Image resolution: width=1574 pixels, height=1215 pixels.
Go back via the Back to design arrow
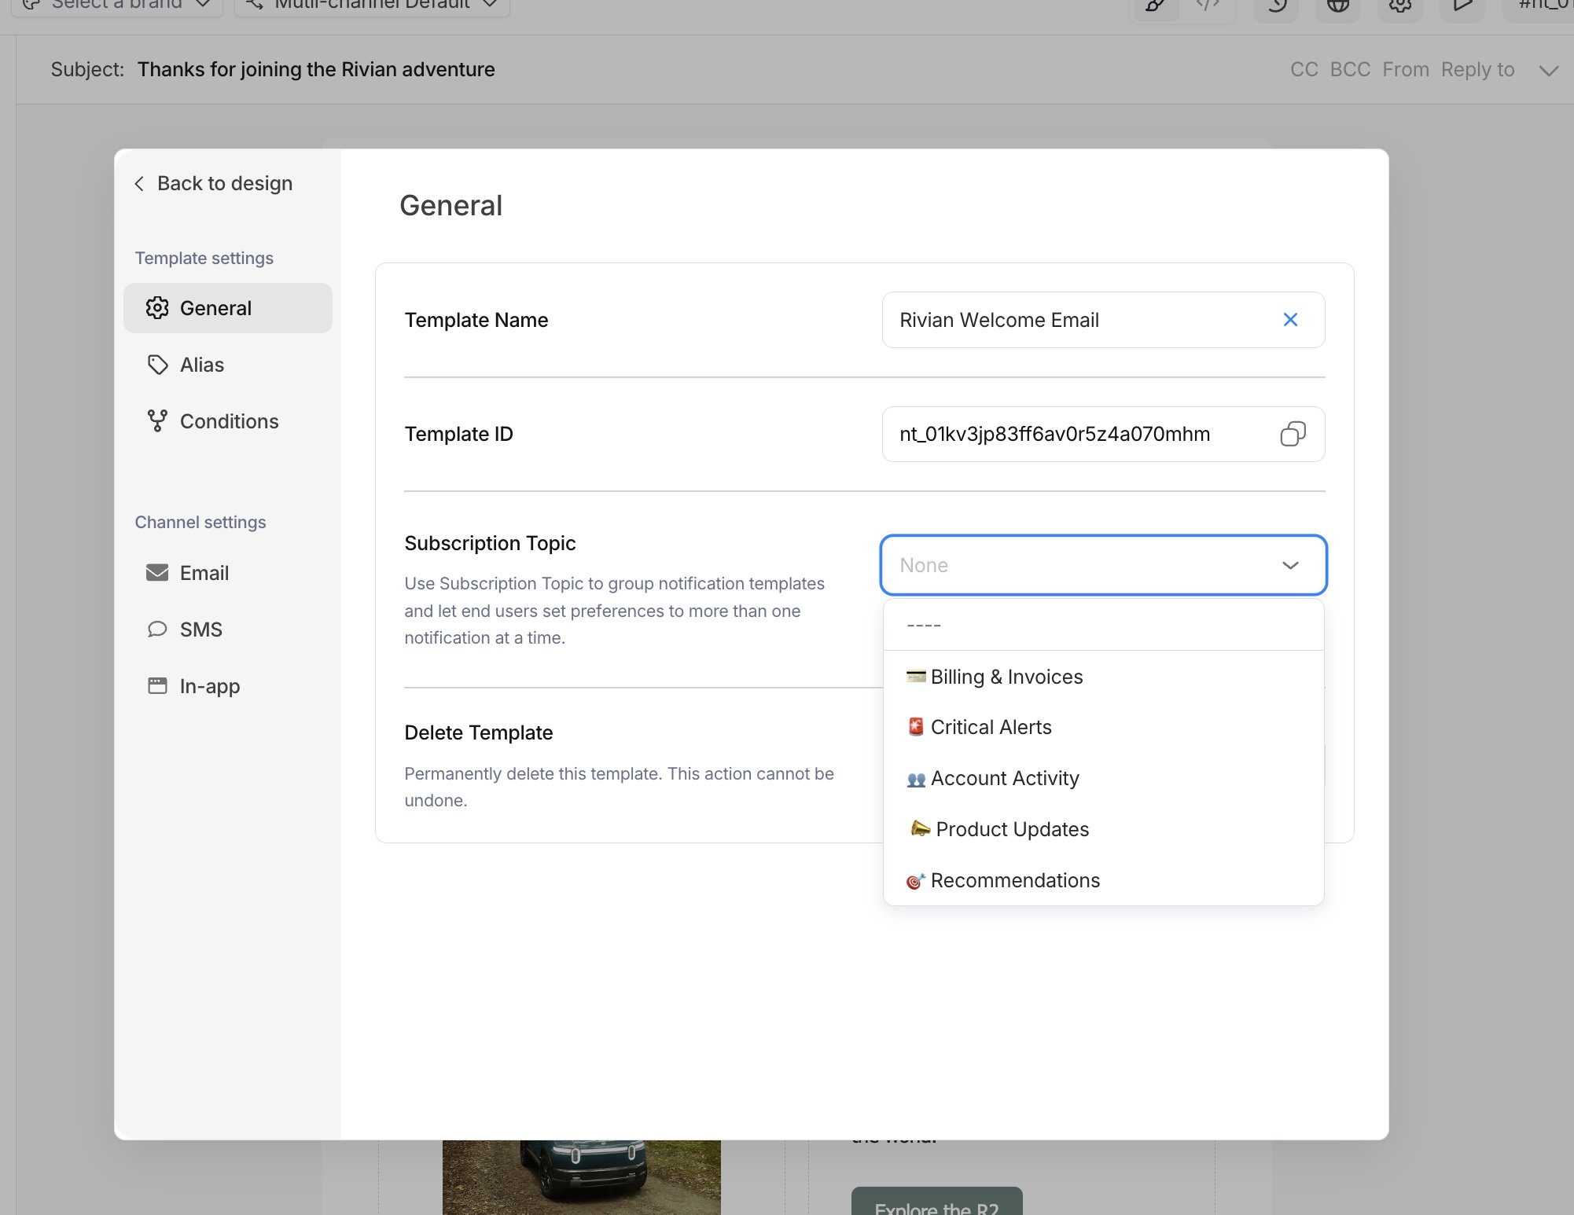(x=139, y=183)
